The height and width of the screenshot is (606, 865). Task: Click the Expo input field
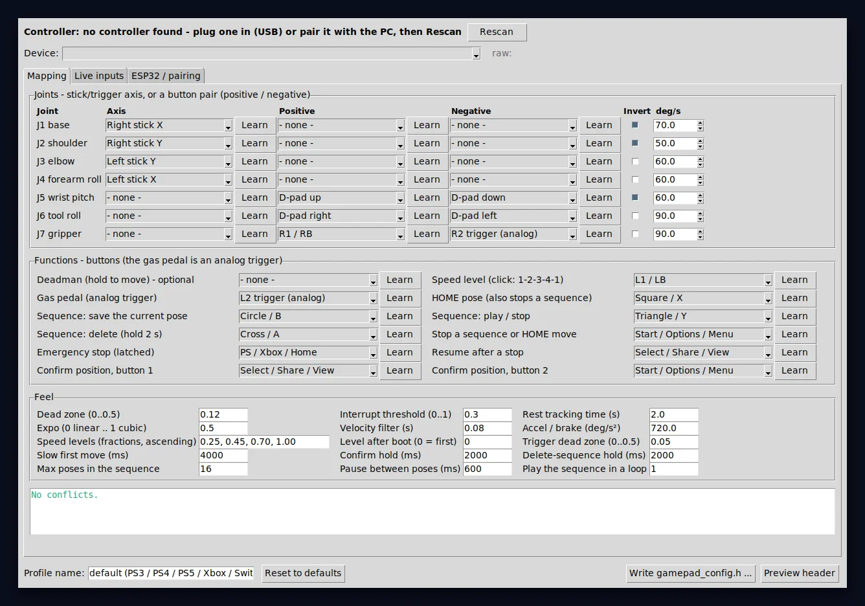tap(223, 428)
